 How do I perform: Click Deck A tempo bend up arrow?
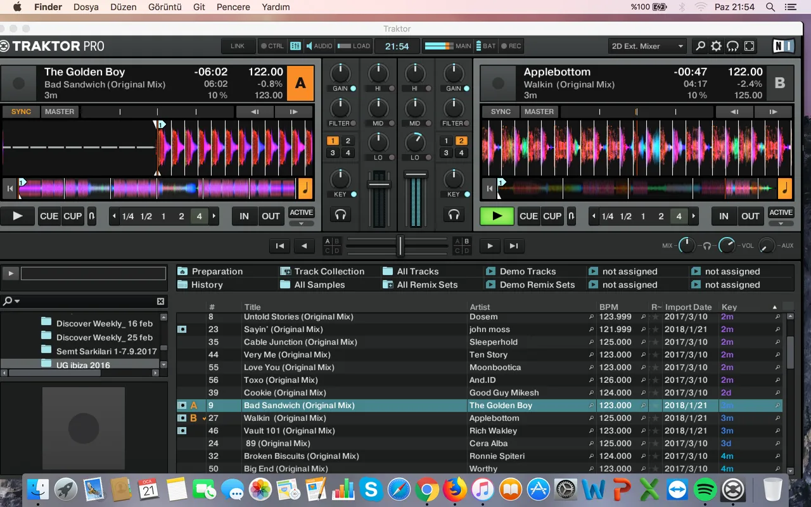point(294,112)
